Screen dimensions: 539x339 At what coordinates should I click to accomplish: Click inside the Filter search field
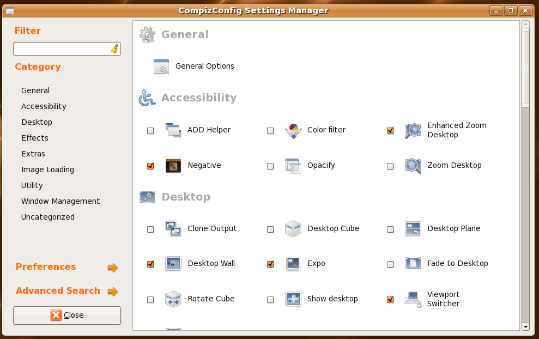pyautogui.click(x=62, y=49)
